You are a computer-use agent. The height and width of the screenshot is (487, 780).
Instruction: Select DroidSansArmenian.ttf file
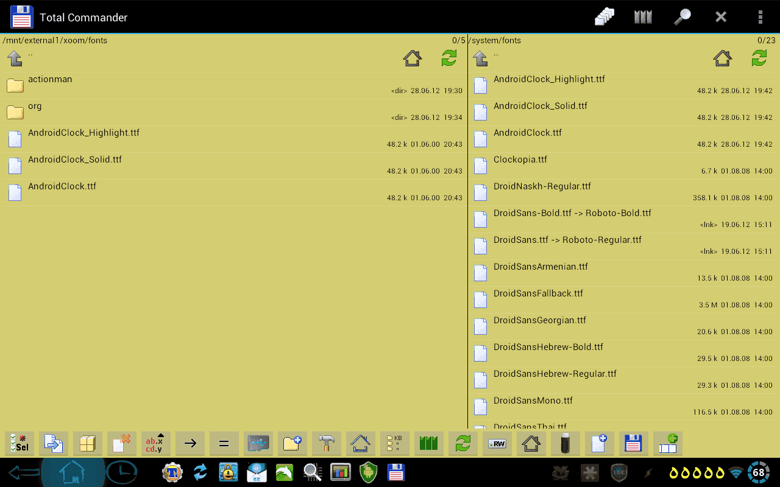click(624, 273)
